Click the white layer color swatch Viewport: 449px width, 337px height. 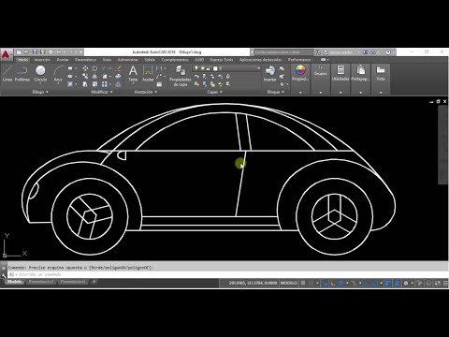pyautogui.click(x=215, y=68)
